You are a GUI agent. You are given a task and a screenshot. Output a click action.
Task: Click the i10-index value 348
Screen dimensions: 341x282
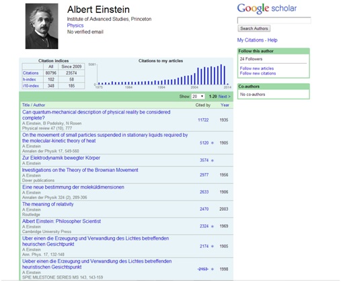pyautogui.click(x=51, y=86)
